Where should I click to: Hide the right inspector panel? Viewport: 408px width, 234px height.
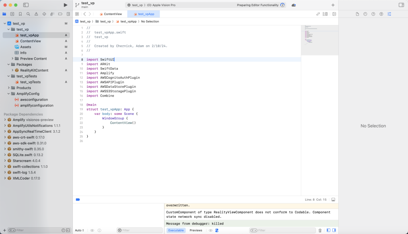point(402,4)
